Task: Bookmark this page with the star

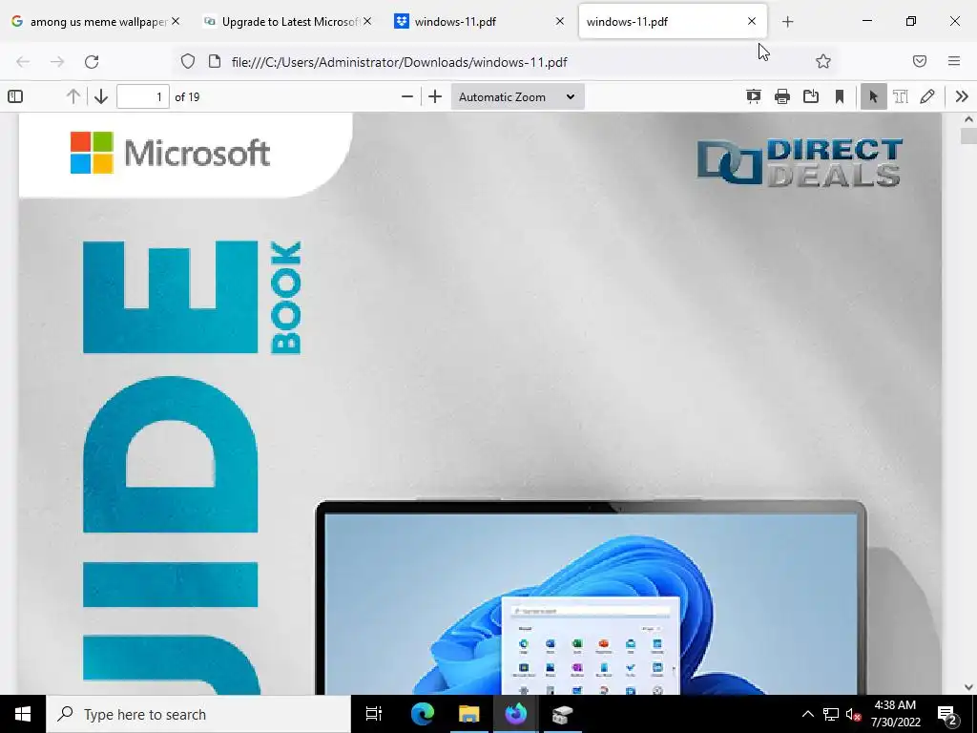Action: tap(823, 61)
